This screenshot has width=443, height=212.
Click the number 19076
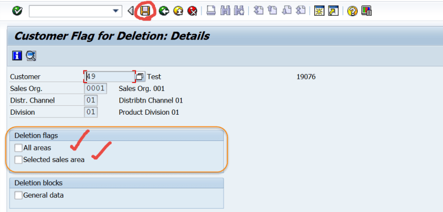pyautogui.click(x=306, y=77)
